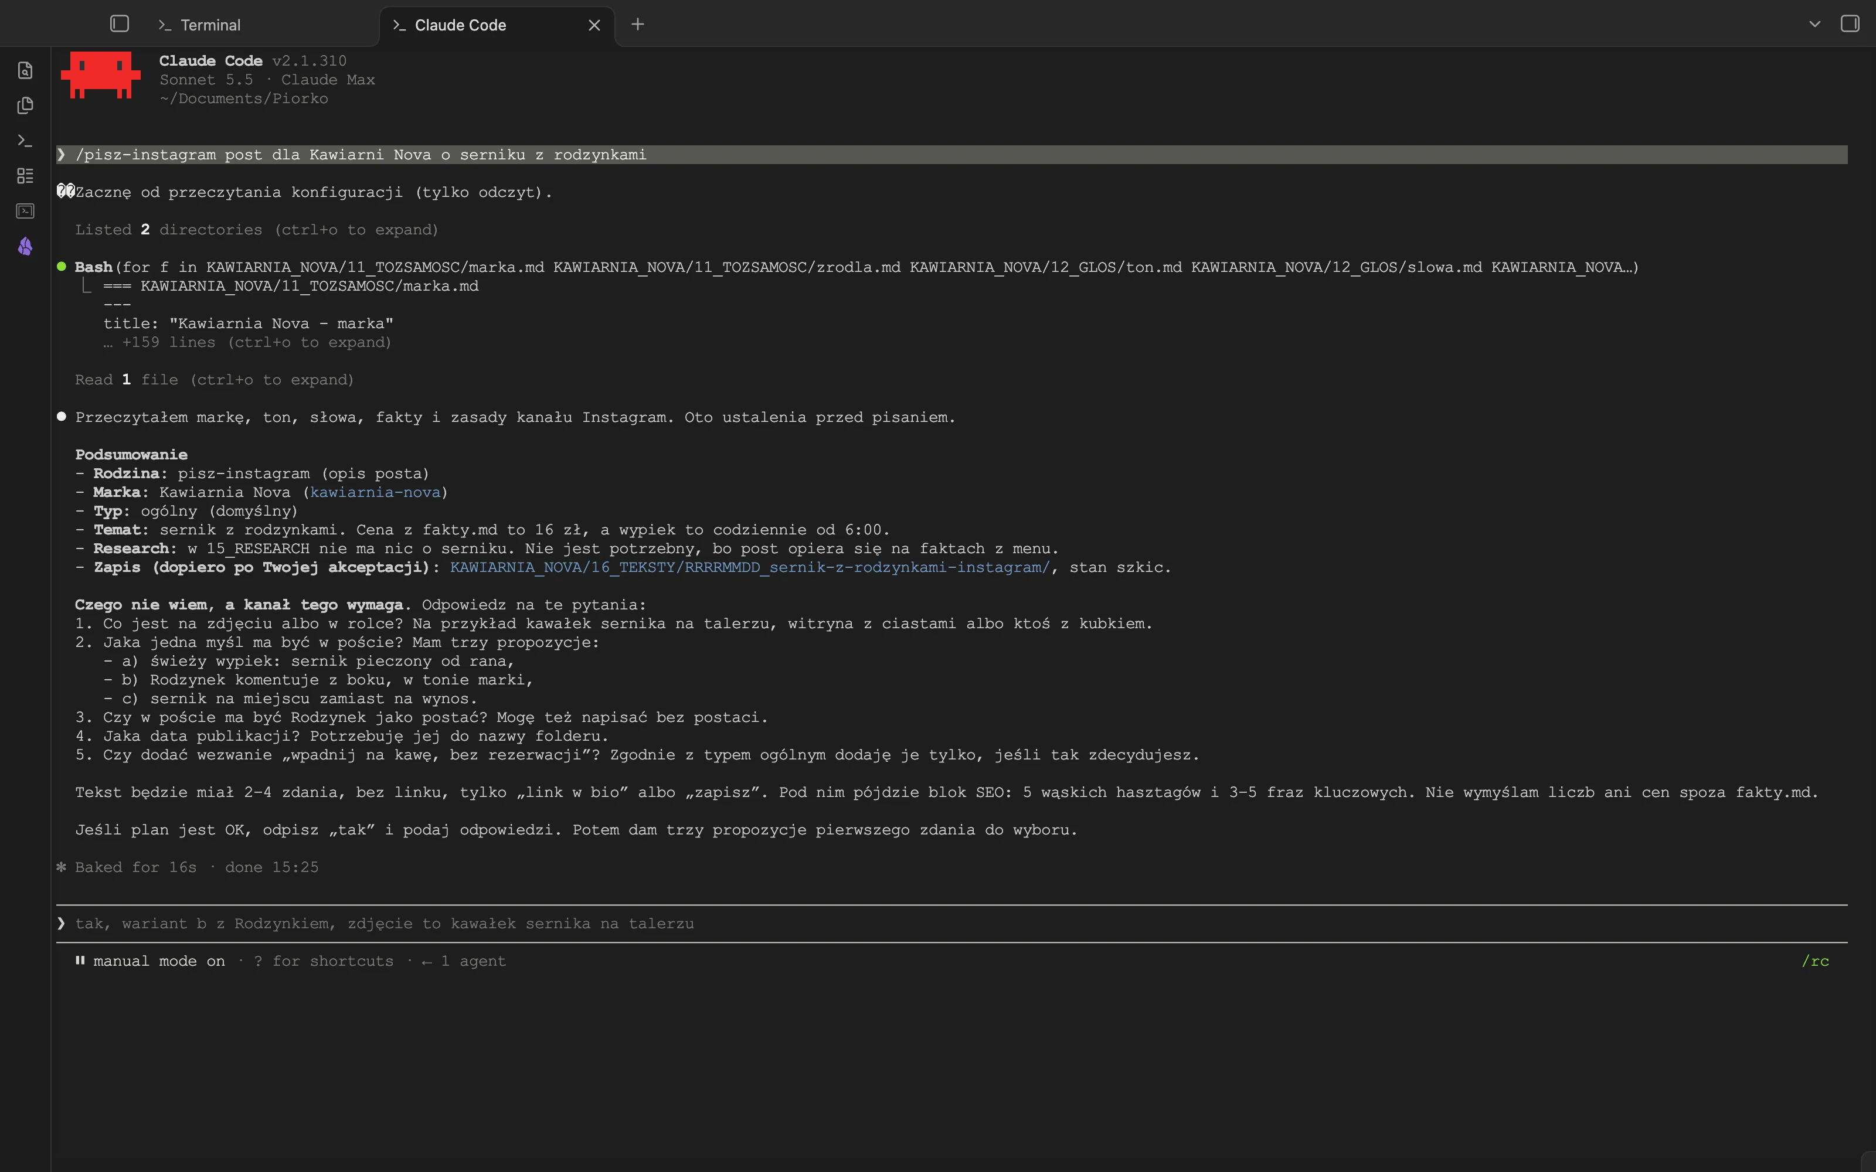Viewport: 1876px width, 1172px height.
Task: Expand the 'Read 1 file' line
Action: pos(214,380)
